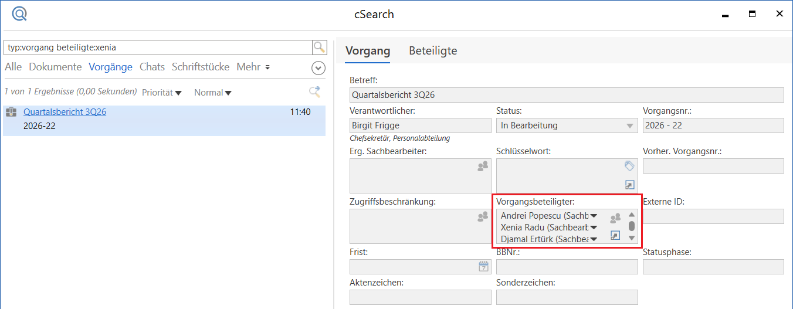Open people picker in Erg. Sachbearbeiter field
Viewport: 793px width, 309px height.
coord(483,167)
